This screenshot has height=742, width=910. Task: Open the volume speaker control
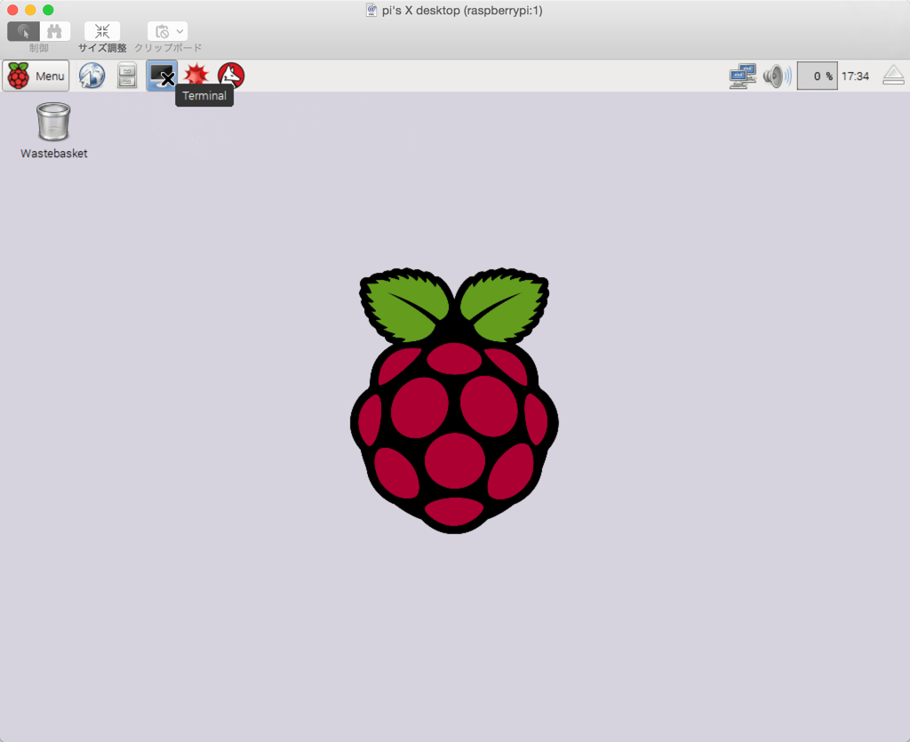(x=777, y=76)
